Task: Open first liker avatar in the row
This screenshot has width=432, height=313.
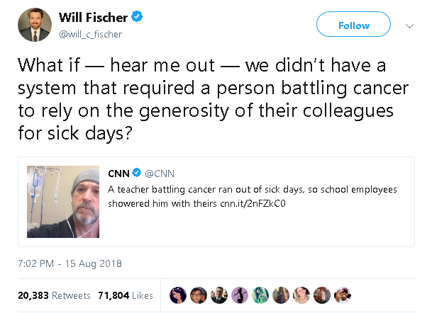Action: [x=177, y=294]
